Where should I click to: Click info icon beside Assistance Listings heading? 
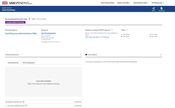click(112, 30)
